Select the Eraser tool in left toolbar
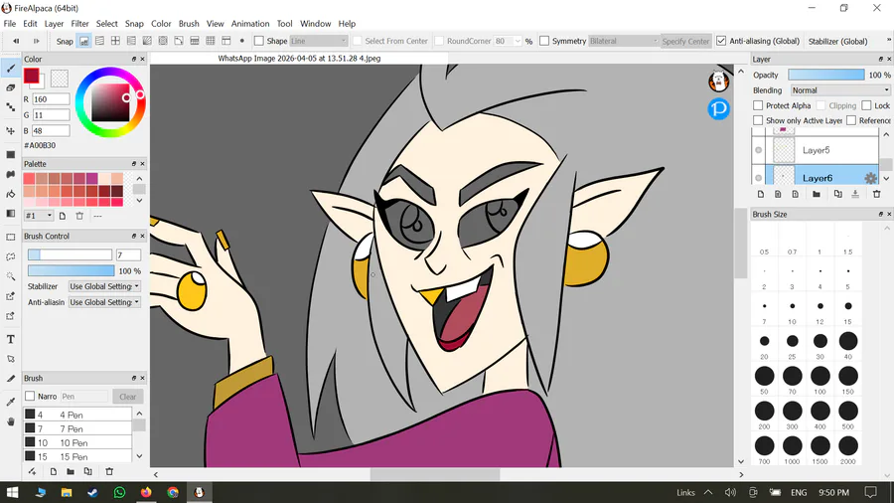Image resolution: width=894 pixels, height=503 pixels. 11,87
